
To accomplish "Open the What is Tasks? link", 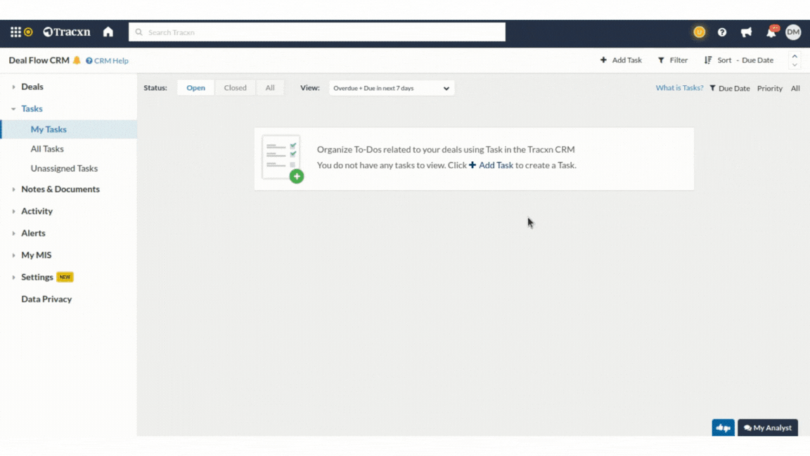I will tap(679, 88).
